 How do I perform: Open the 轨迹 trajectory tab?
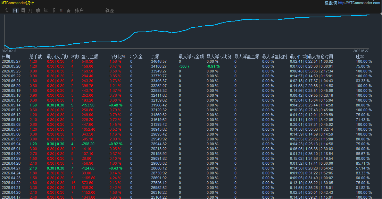109,10
